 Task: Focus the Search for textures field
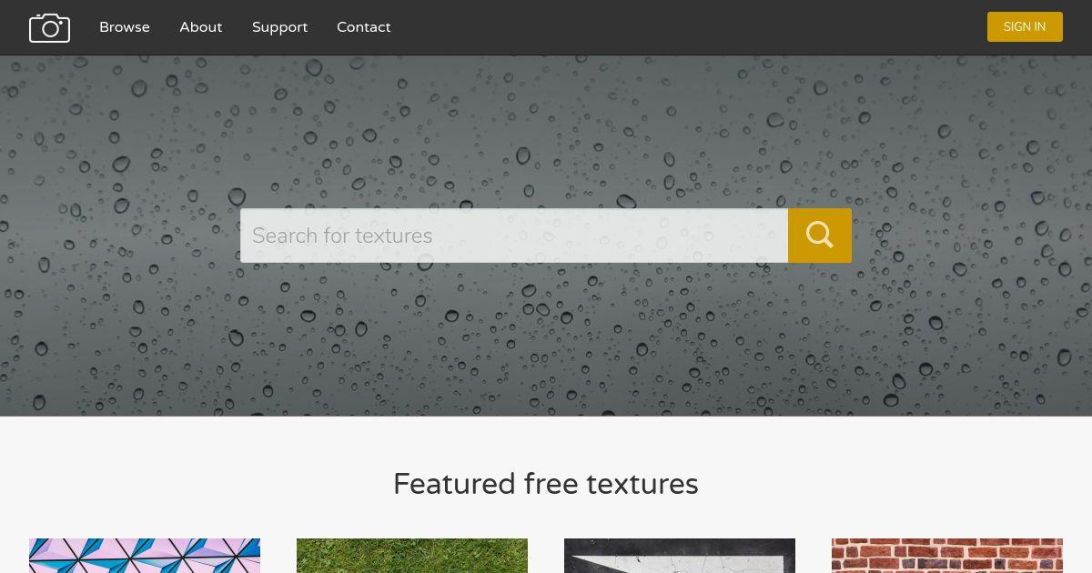514,236
